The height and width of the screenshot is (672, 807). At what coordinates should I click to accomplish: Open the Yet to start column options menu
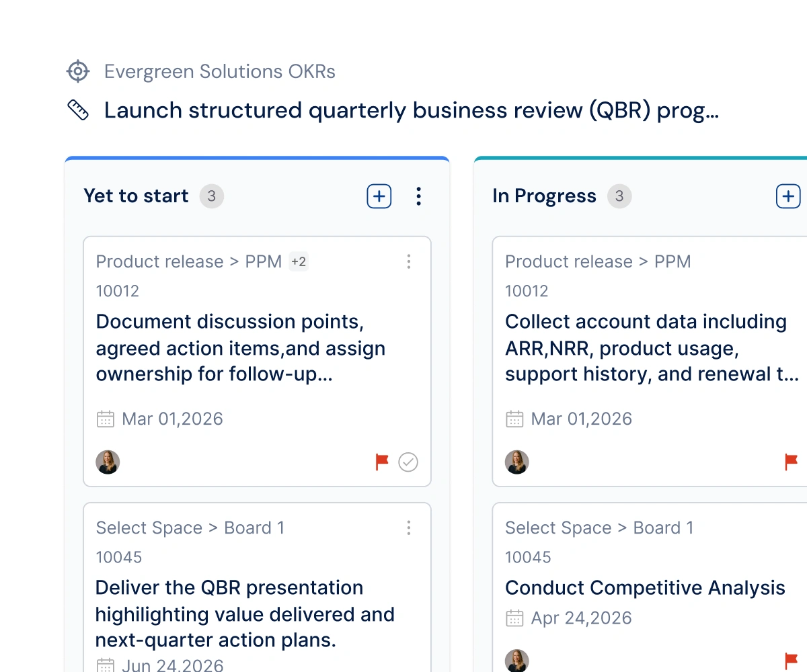click(418, 196)
